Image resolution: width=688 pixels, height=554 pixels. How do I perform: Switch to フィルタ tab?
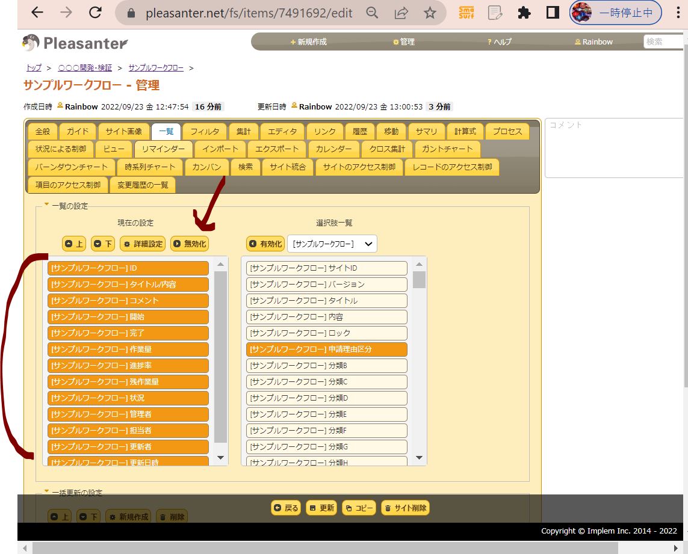click(205, 132)
